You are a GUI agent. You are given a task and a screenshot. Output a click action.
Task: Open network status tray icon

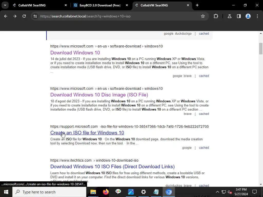[x=224, y=192]
